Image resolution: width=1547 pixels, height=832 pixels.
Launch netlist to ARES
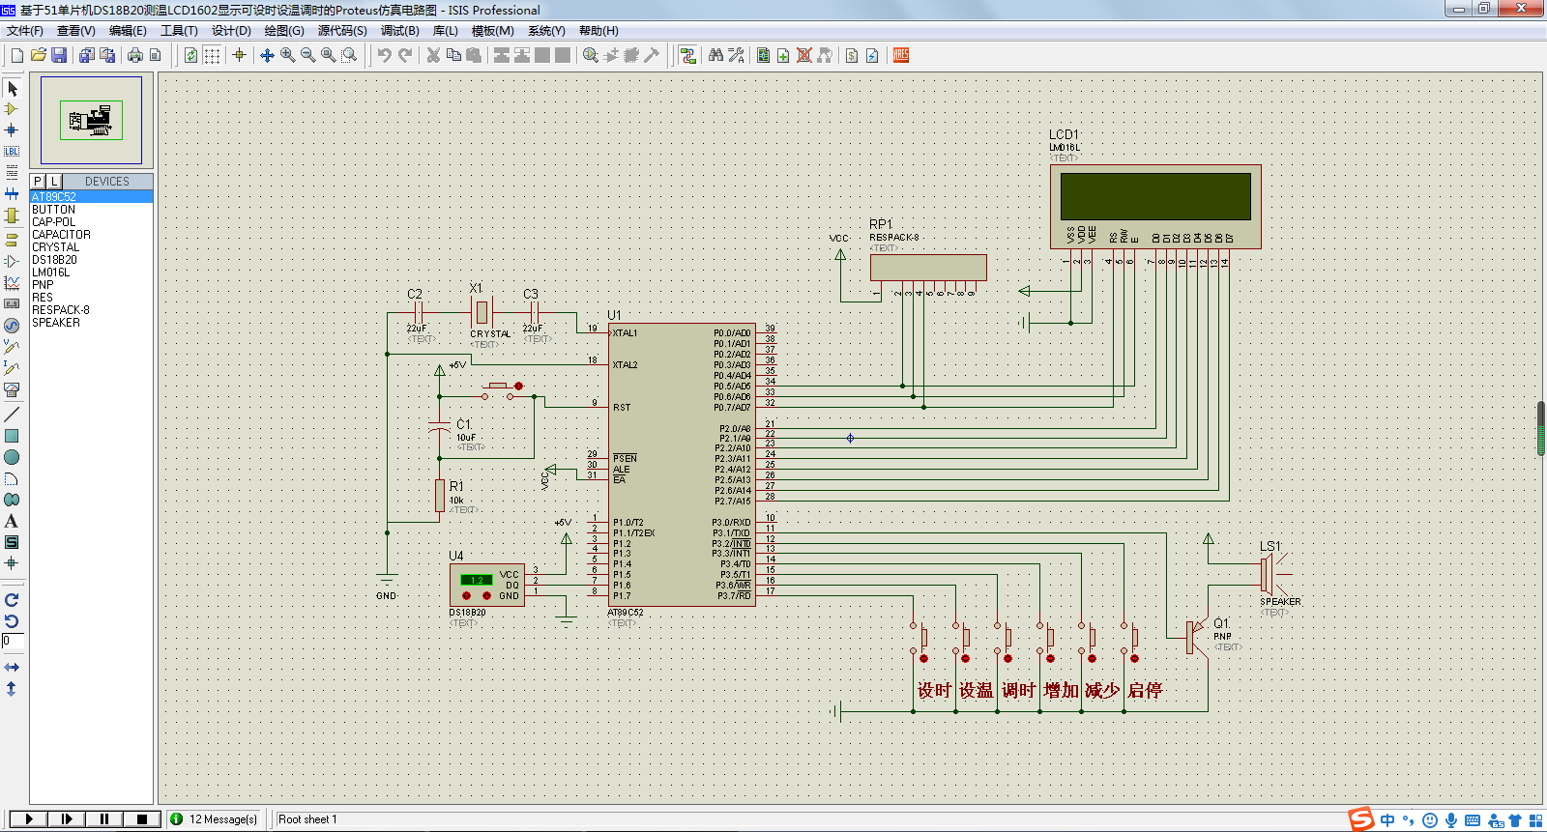[901, 55]
